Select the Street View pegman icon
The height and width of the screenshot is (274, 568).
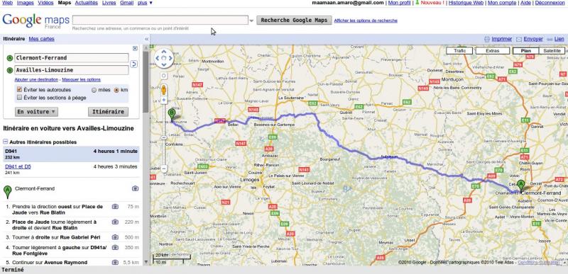164,89
